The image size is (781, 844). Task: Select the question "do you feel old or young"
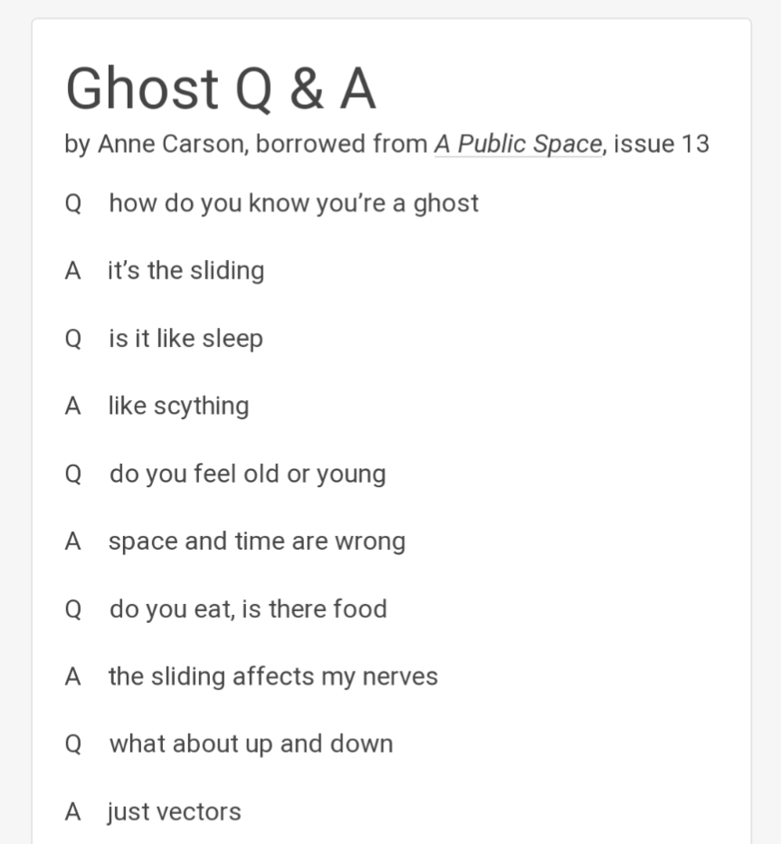tap(247, 474)
